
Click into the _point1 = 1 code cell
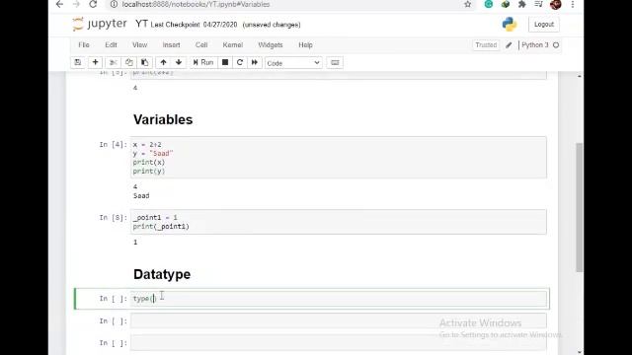coord(338,222)
